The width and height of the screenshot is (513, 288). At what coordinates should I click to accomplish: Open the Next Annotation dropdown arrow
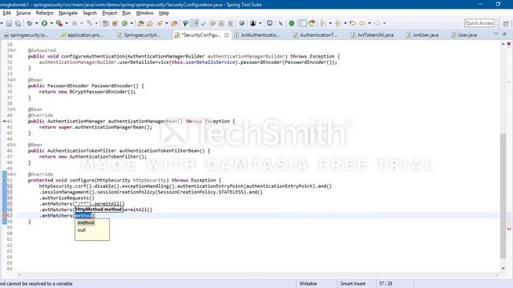click(x=330, y=23)
